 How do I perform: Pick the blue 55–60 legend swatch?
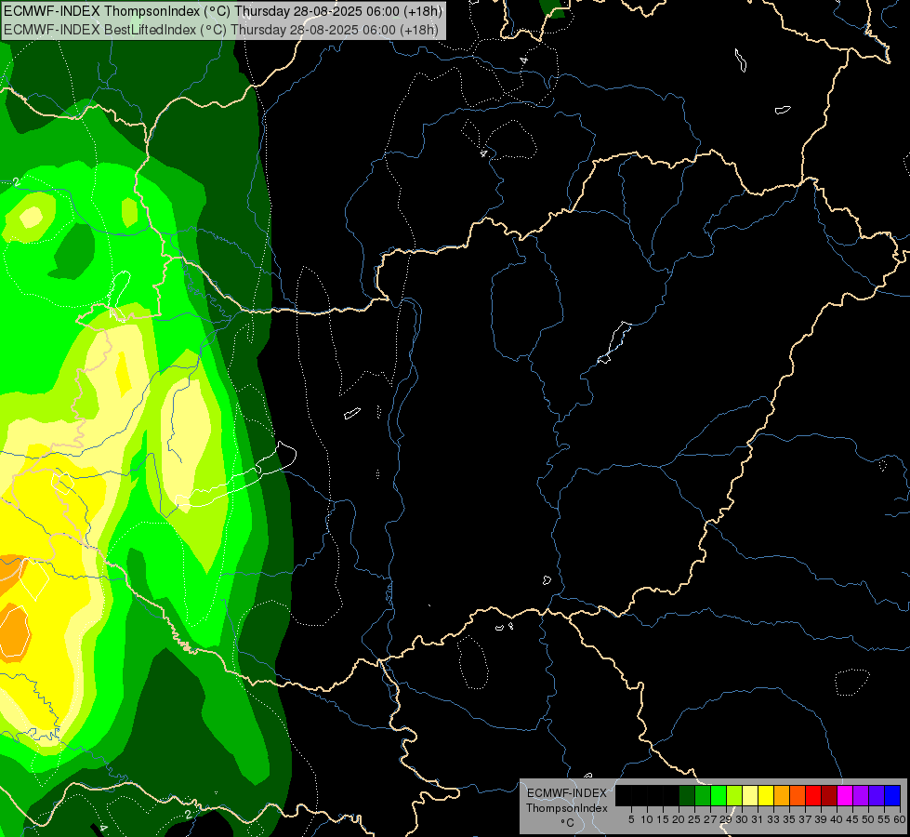pyautogui.click(x=892, y=795)
